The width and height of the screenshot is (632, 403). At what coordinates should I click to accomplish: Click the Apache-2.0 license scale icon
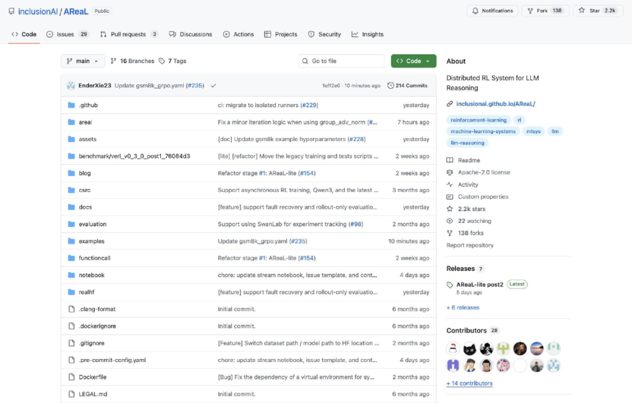point(450,172)
